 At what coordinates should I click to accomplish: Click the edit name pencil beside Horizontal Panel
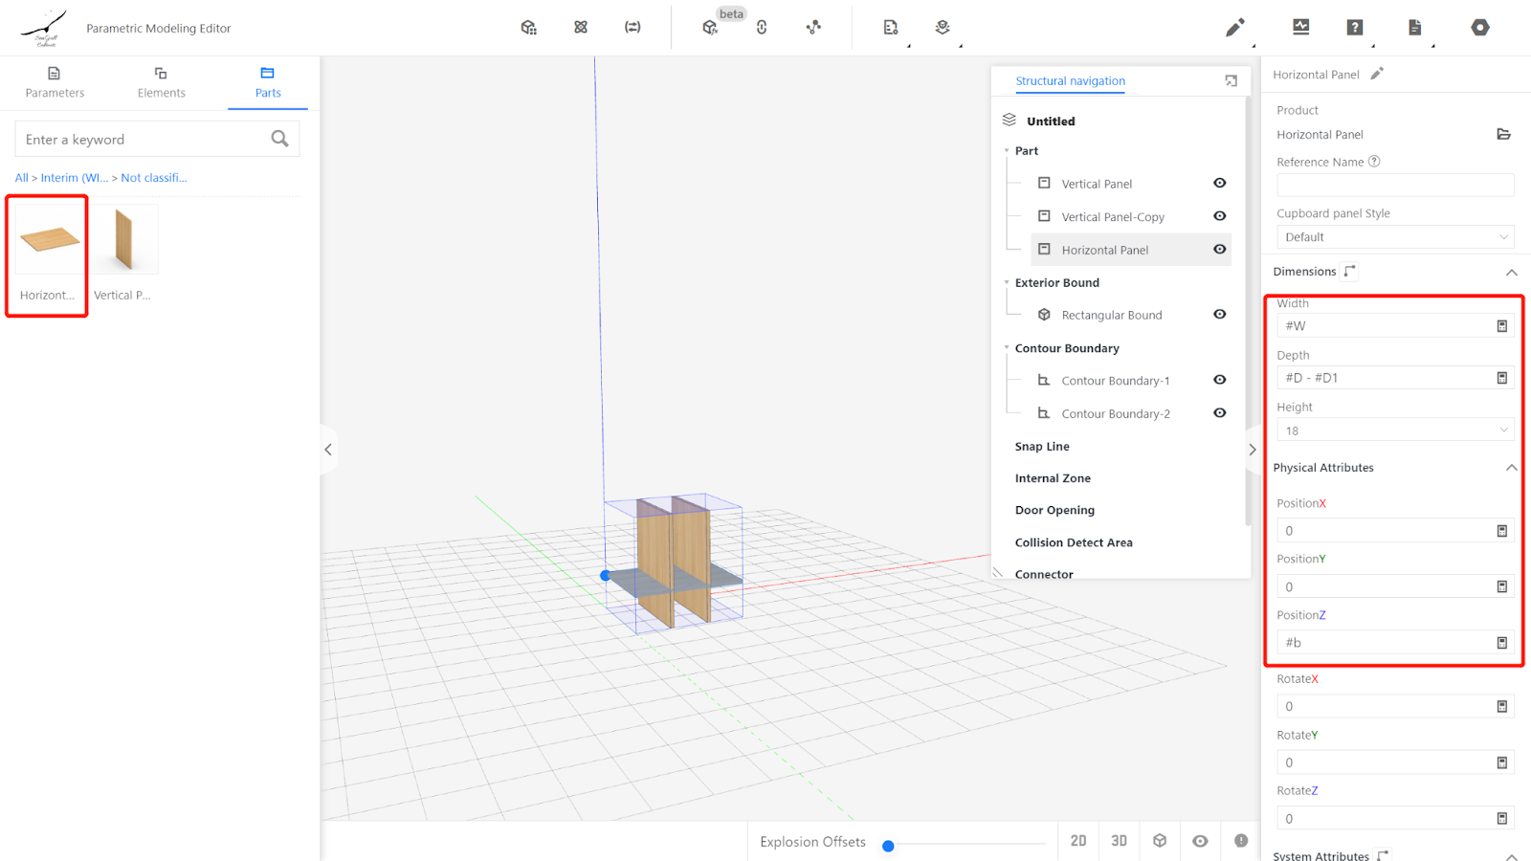[x=1377, y=74]
